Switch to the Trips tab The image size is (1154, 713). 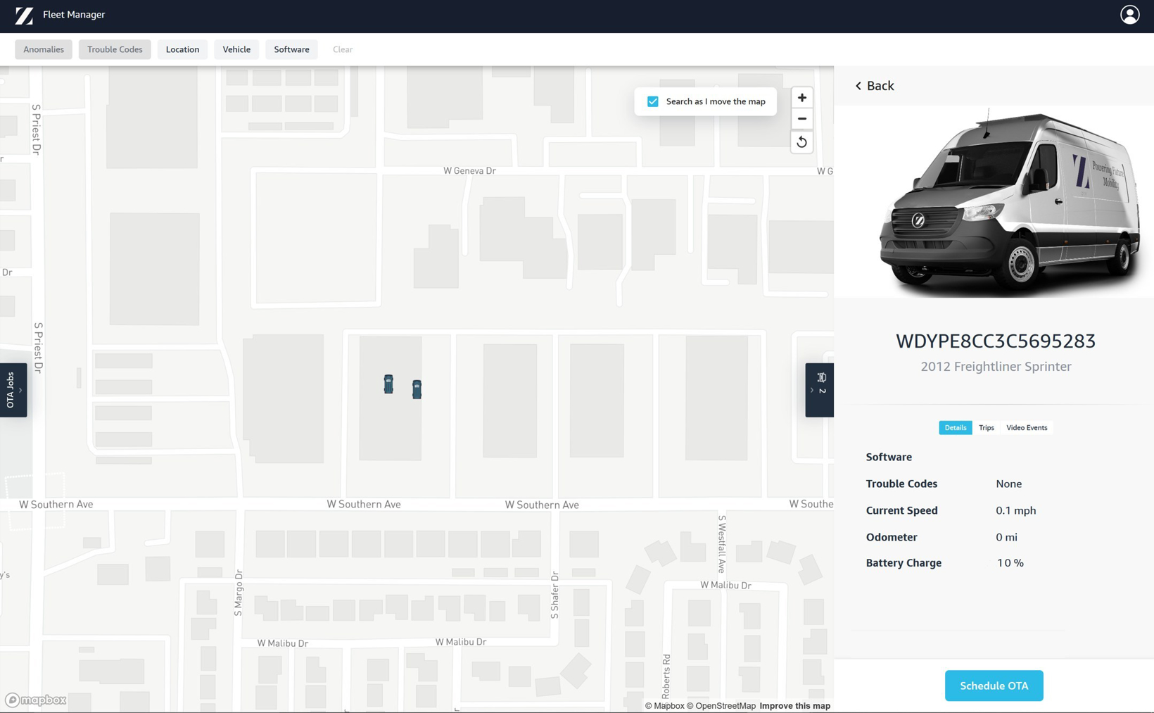tap(986, 428)
